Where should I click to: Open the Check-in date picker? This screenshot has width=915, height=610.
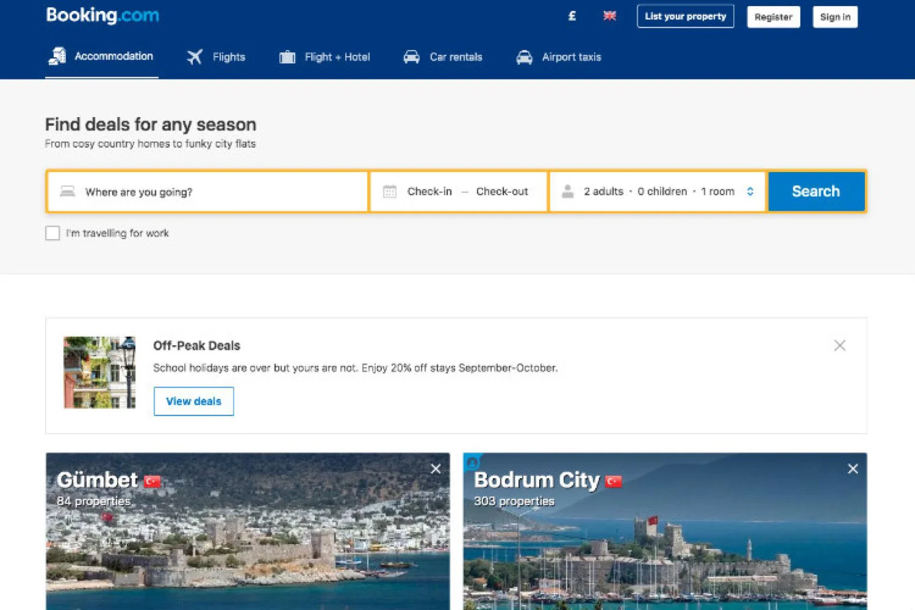429,192
